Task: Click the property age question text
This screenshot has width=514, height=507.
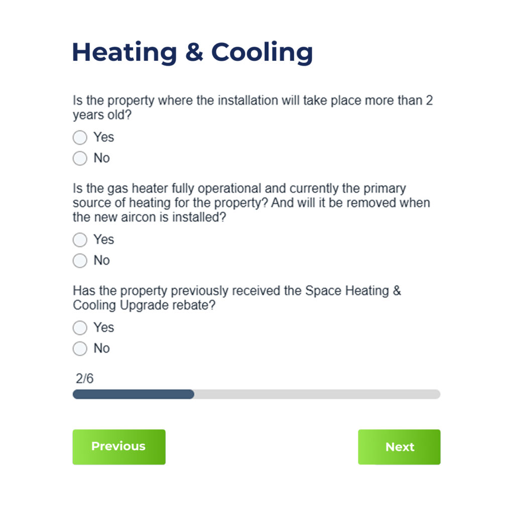Action: coord(252,107)
